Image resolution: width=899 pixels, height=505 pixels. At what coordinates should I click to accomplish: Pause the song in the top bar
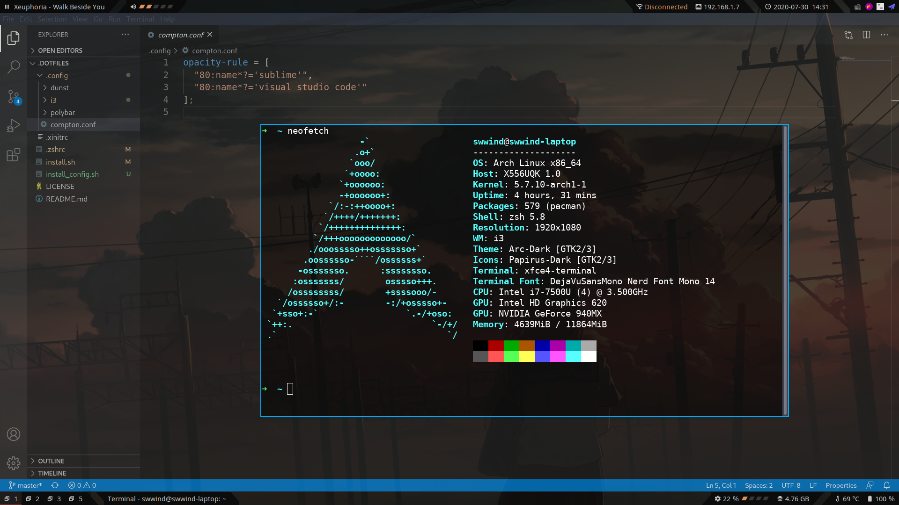[7, 7]
